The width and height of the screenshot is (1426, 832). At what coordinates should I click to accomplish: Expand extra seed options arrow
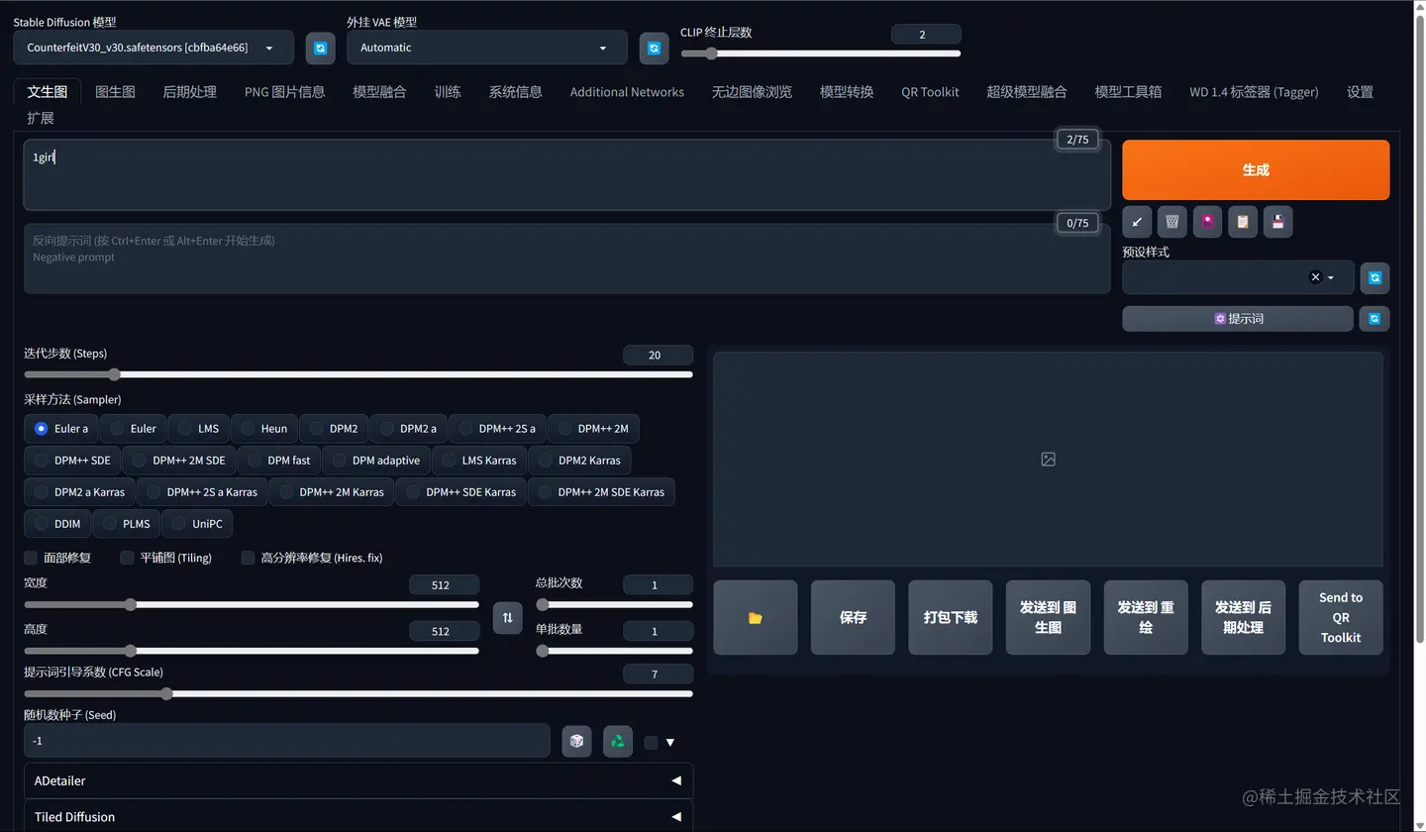[x=670, y=742]
